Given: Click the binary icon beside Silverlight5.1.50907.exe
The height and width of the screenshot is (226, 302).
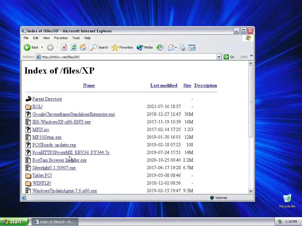Looking at the screenshot, I should (x=28, y=167).
